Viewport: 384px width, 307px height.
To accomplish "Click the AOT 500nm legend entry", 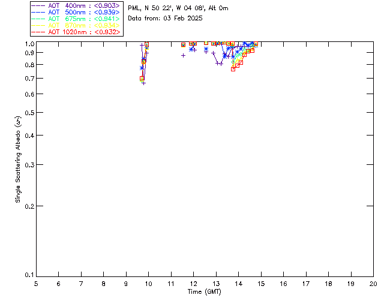I will 76,12.
